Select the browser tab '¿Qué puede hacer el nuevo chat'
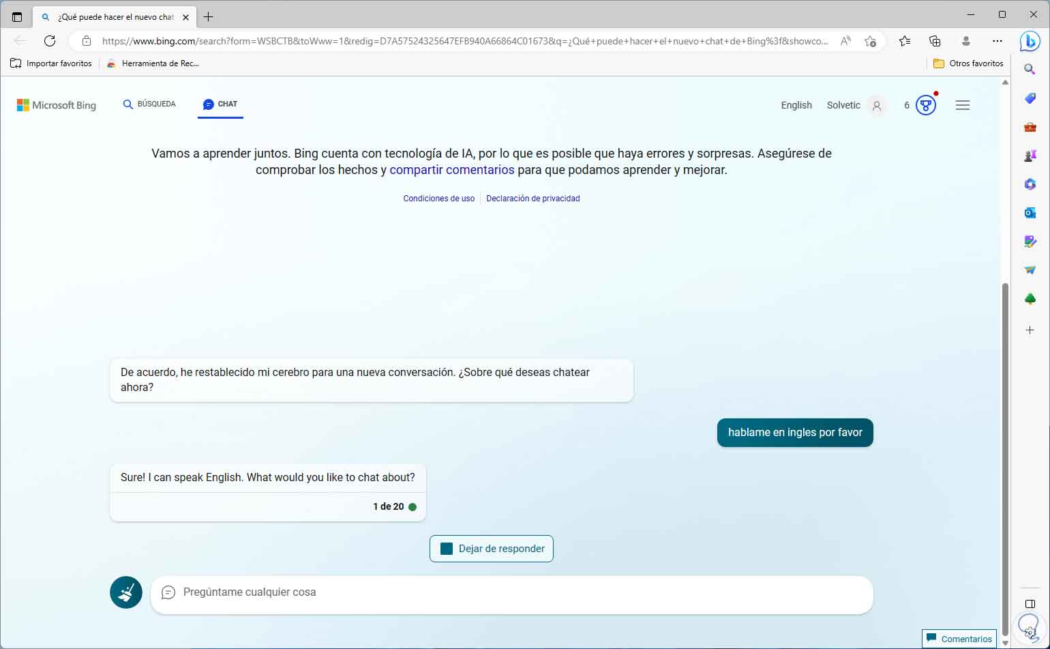This screenshot has height=649, width=1050. [115, 17]
